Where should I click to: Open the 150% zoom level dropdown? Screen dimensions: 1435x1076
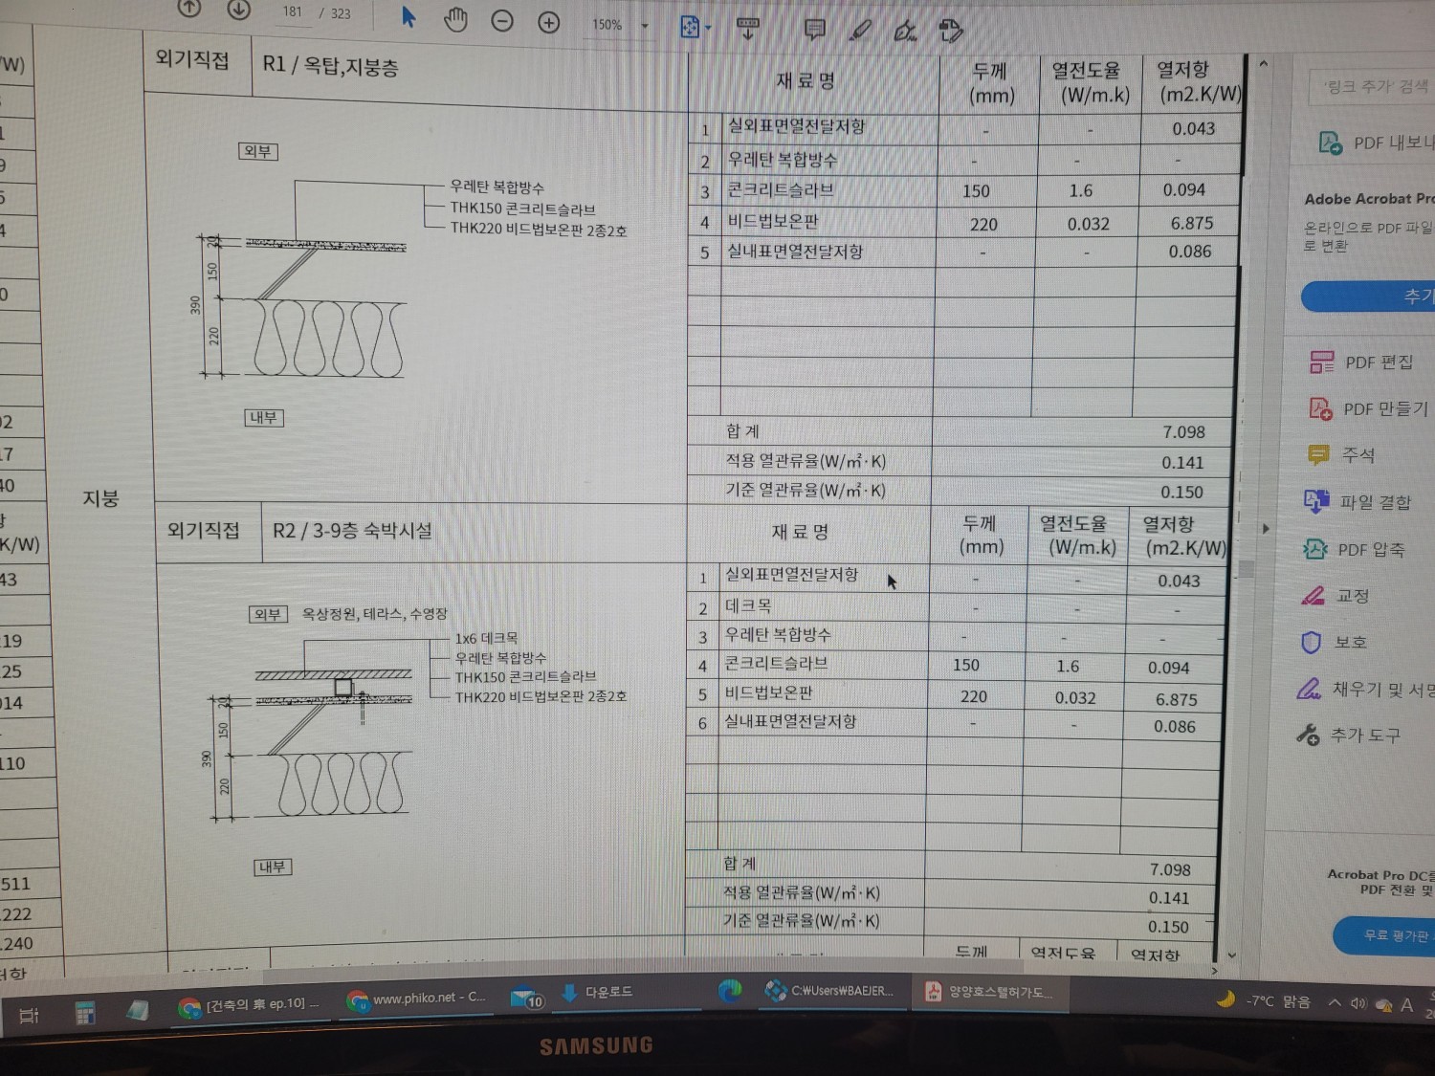coord(645,26)
